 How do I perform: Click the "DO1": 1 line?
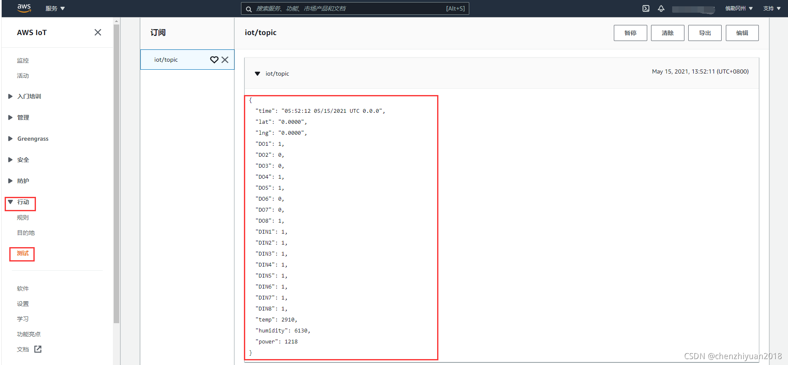pos(270,144)
